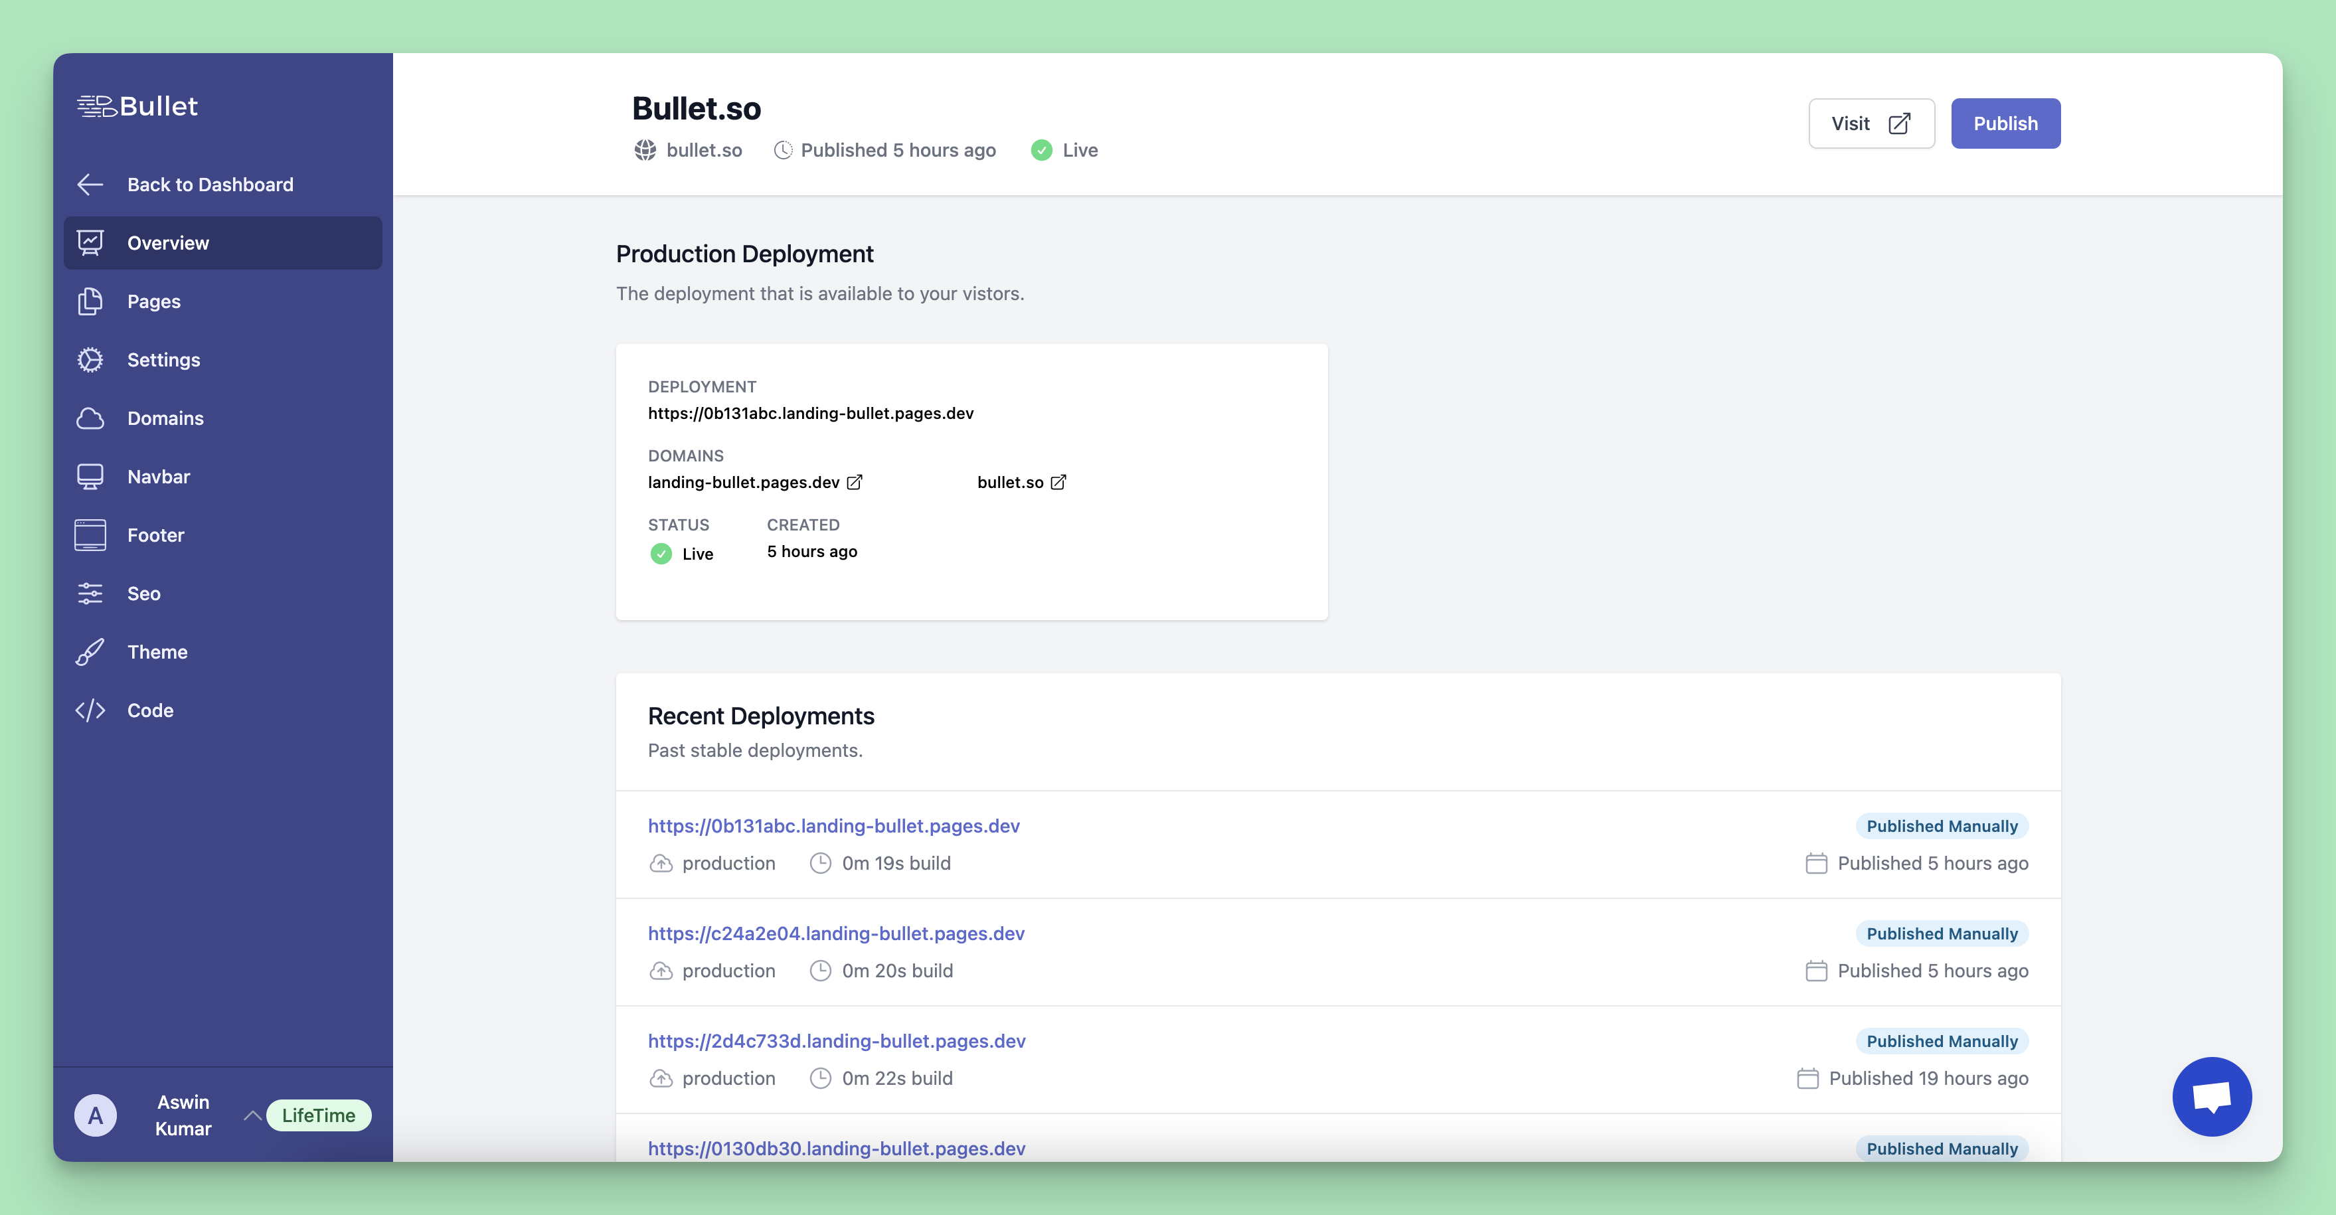Open the 0b131abc deployment link
The width and height of the screenshot is (2336, 1215).
(833, 825)
